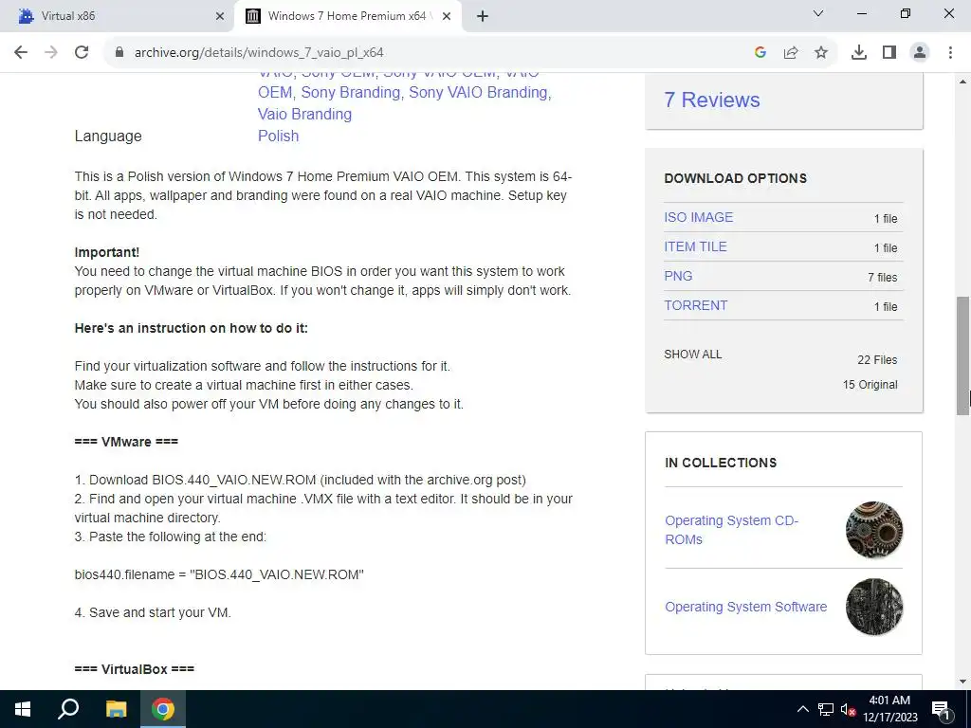Viewport: 971px width, 728px height.
Task: Click the scrollbar up arrow
Action: pos(962,82)
